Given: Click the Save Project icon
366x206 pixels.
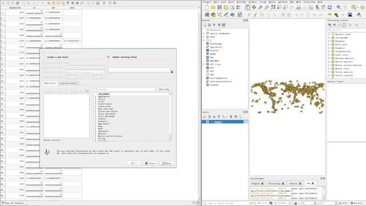Looking at the screenshot, I should 220,7.
